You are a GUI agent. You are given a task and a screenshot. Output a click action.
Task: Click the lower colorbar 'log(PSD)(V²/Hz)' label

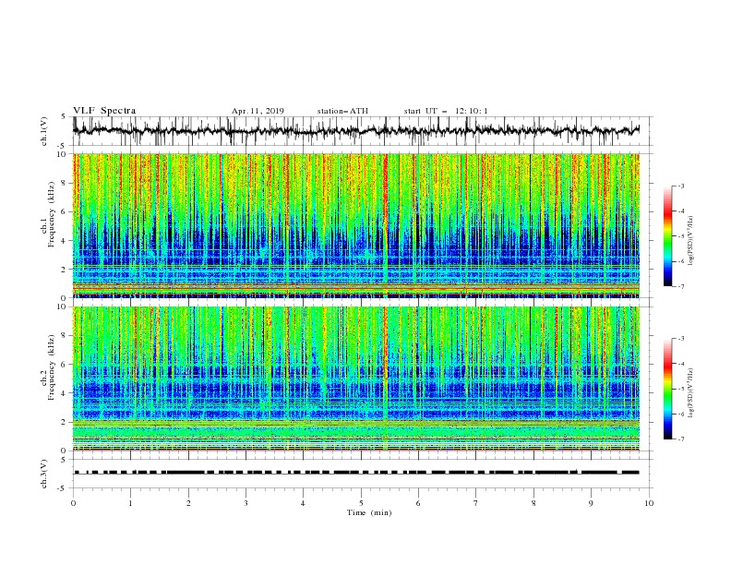(x=691, y=393)
